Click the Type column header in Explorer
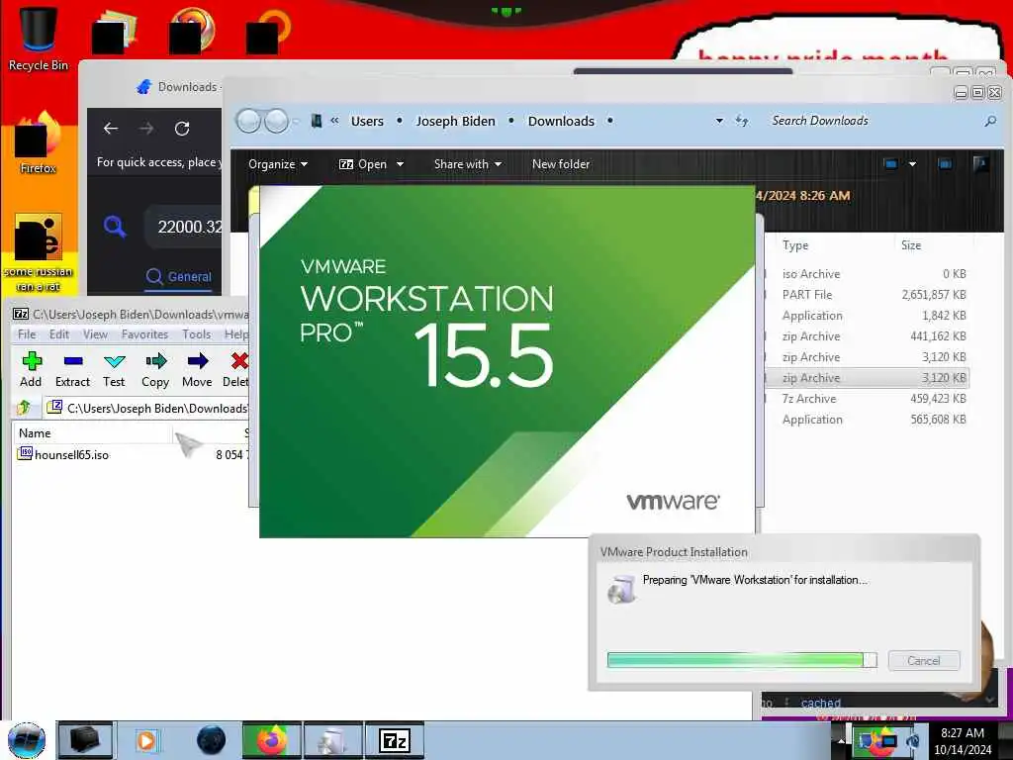Screen dimensions: 1013x760 (795, 245)
